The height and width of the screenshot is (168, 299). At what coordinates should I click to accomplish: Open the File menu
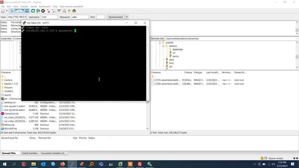[x=3, y=7]
